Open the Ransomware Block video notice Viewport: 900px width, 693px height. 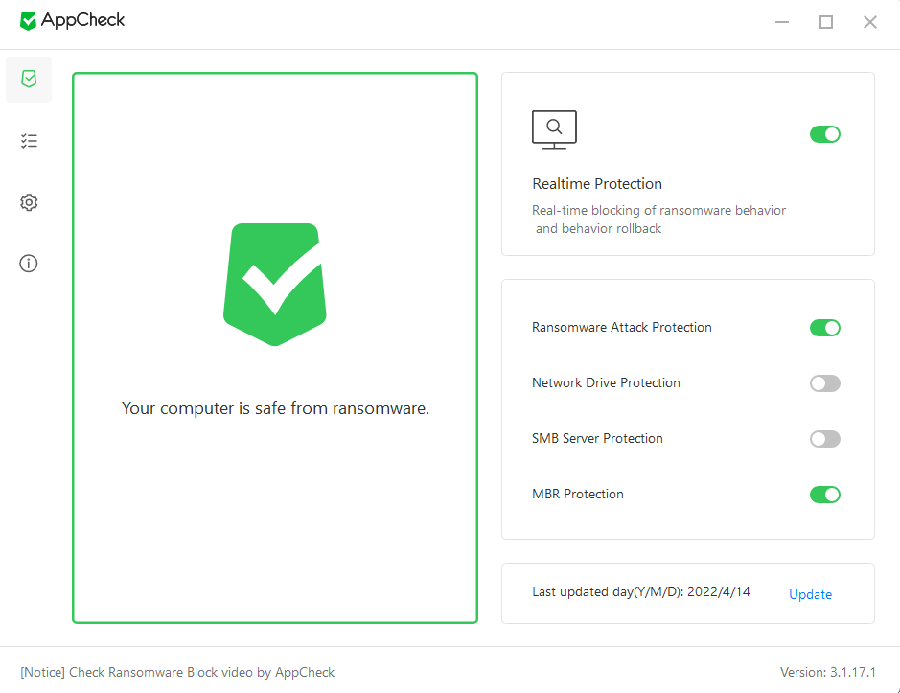click(177, 672)
